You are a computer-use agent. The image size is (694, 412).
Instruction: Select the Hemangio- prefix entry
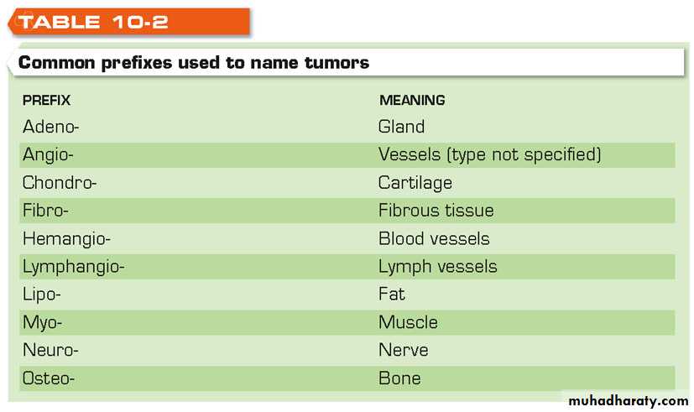[66, 239]
